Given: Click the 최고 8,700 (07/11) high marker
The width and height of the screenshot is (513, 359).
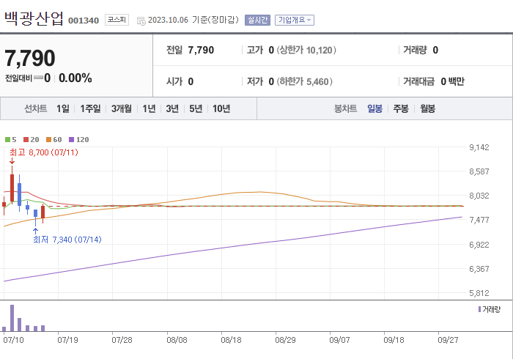Looking at the screenshot, I should (44, 152).
